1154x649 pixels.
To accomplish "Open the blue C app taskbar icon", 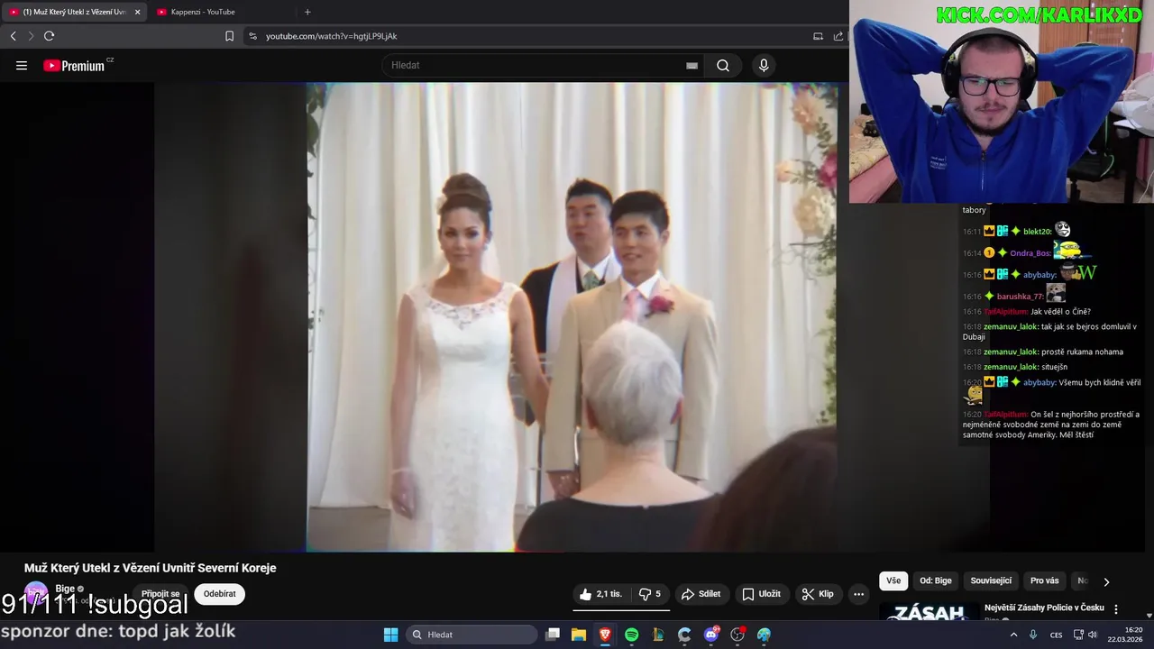I will click(x=684, y=635).
